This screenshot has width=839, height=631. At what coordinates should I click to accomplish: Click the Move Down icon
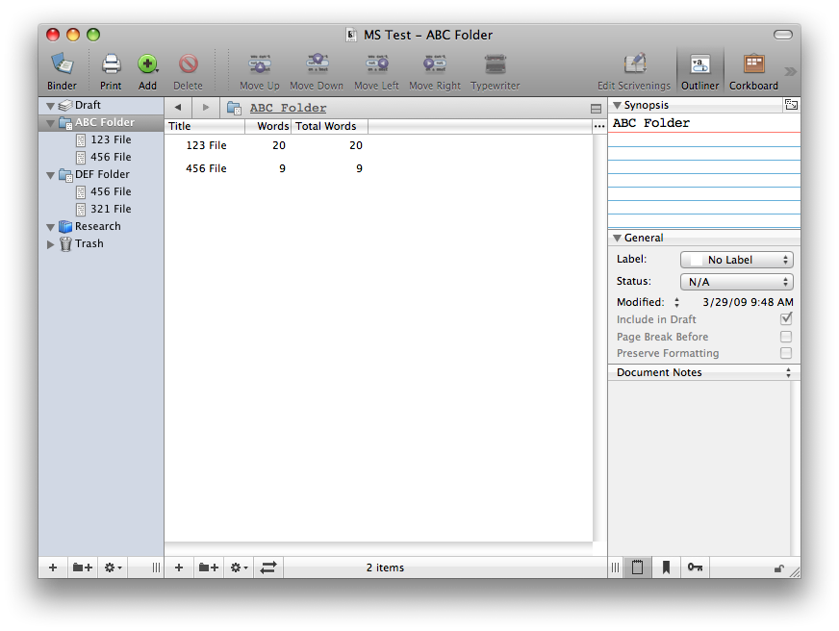click(317, 63)
